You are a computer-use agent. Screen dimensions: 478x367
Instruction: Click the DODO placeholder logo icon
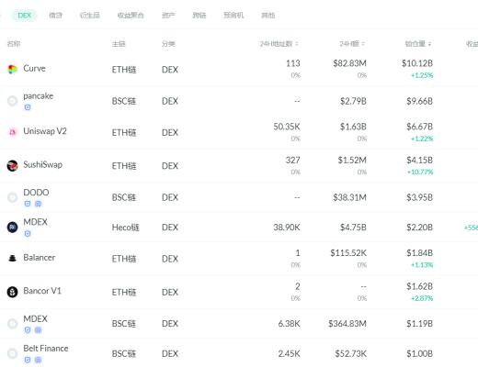pyautogui.click(x=12, y=197)
